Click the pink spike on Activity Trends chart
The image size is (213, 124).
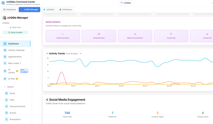(62, 72)
